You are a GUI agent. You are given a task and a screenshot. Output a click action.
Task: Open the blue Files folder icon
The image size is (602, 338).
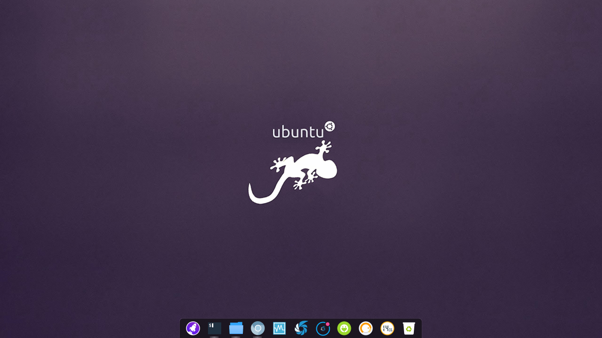pyautogui.click(x=236, y=328)
